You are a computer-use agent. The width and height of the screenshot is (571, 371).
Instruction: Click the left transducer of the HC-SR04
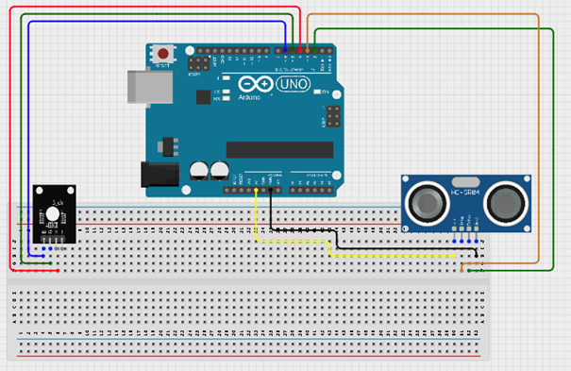pos(427,203)
